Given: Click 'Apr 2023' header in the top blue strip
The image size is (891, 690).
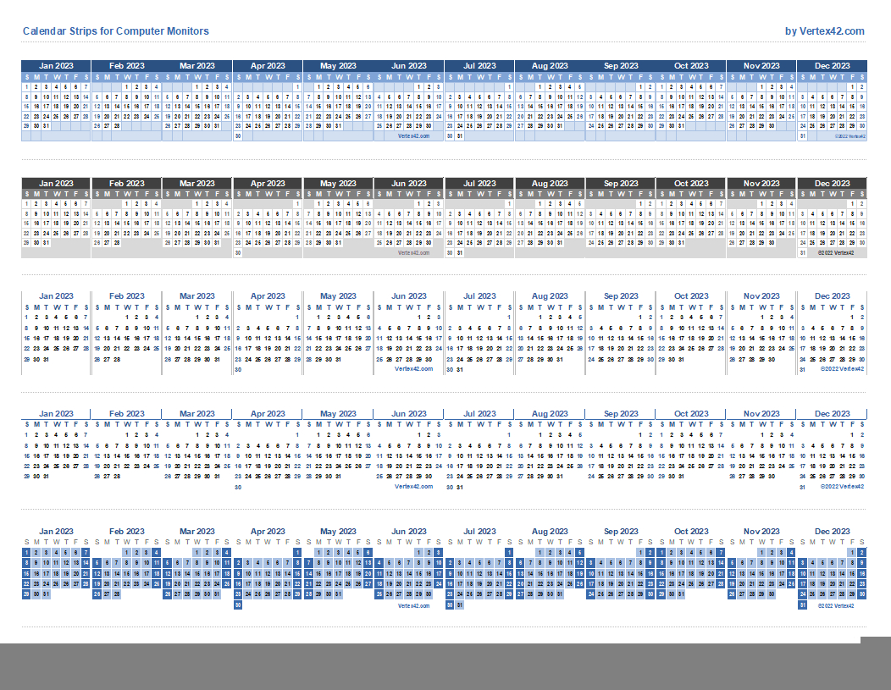Looking at the screenshot, I should point(268,66).
